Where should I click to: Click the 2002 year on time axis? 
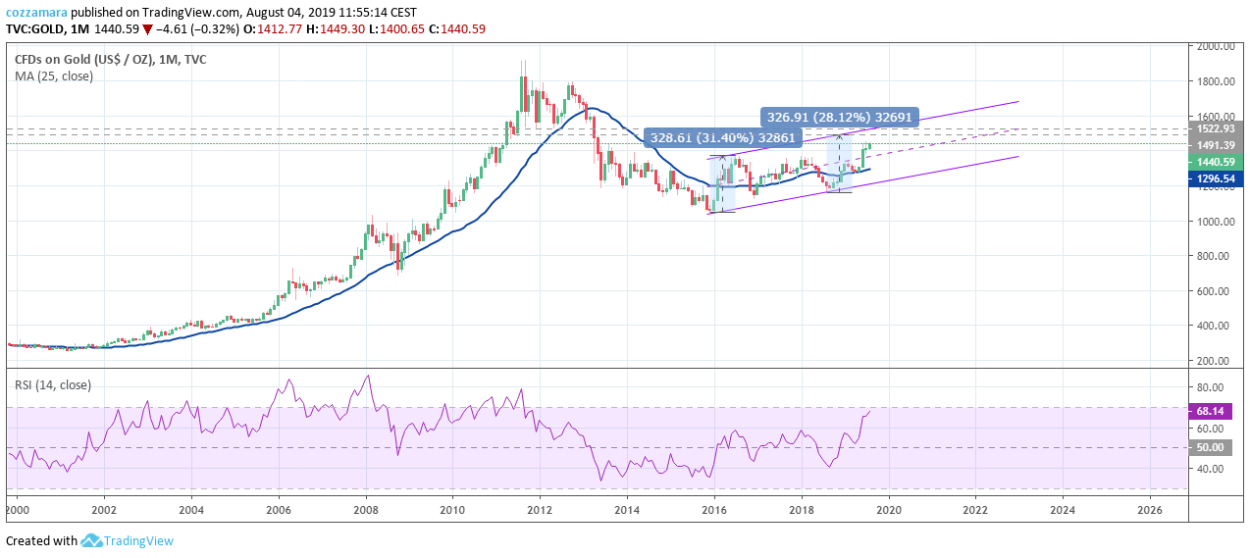point(104,510)
